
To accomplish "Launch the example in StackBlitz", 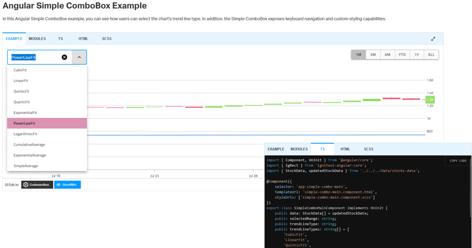I will pos(67,184).
